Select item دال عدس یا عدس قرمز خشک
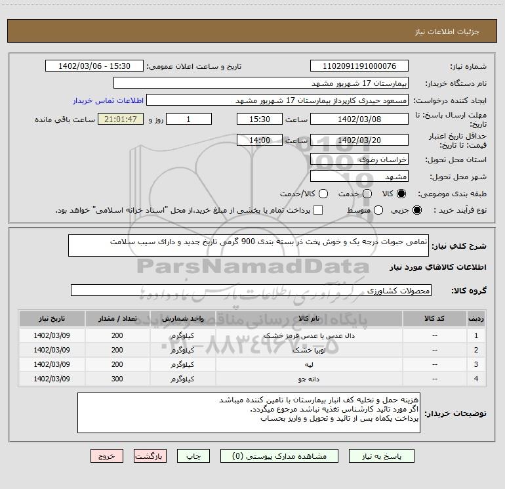The image size is (505, 489). click(x=309, y=335)
